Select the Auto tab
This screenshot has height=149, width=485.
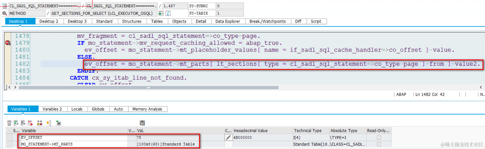click(x=118, y=109)
